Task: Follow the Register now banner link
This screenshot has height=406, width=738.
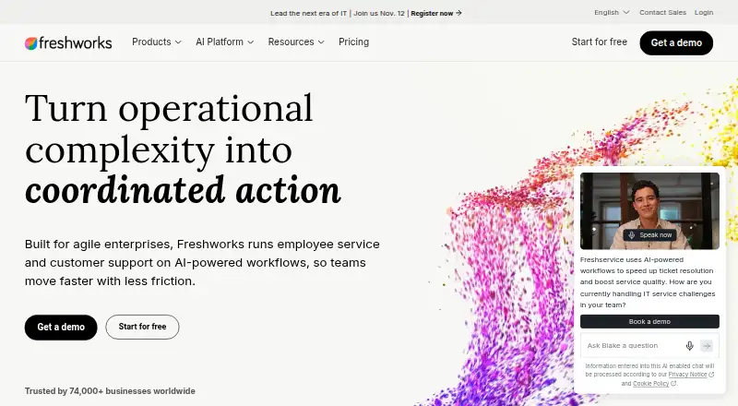Action: click(436, 13)
